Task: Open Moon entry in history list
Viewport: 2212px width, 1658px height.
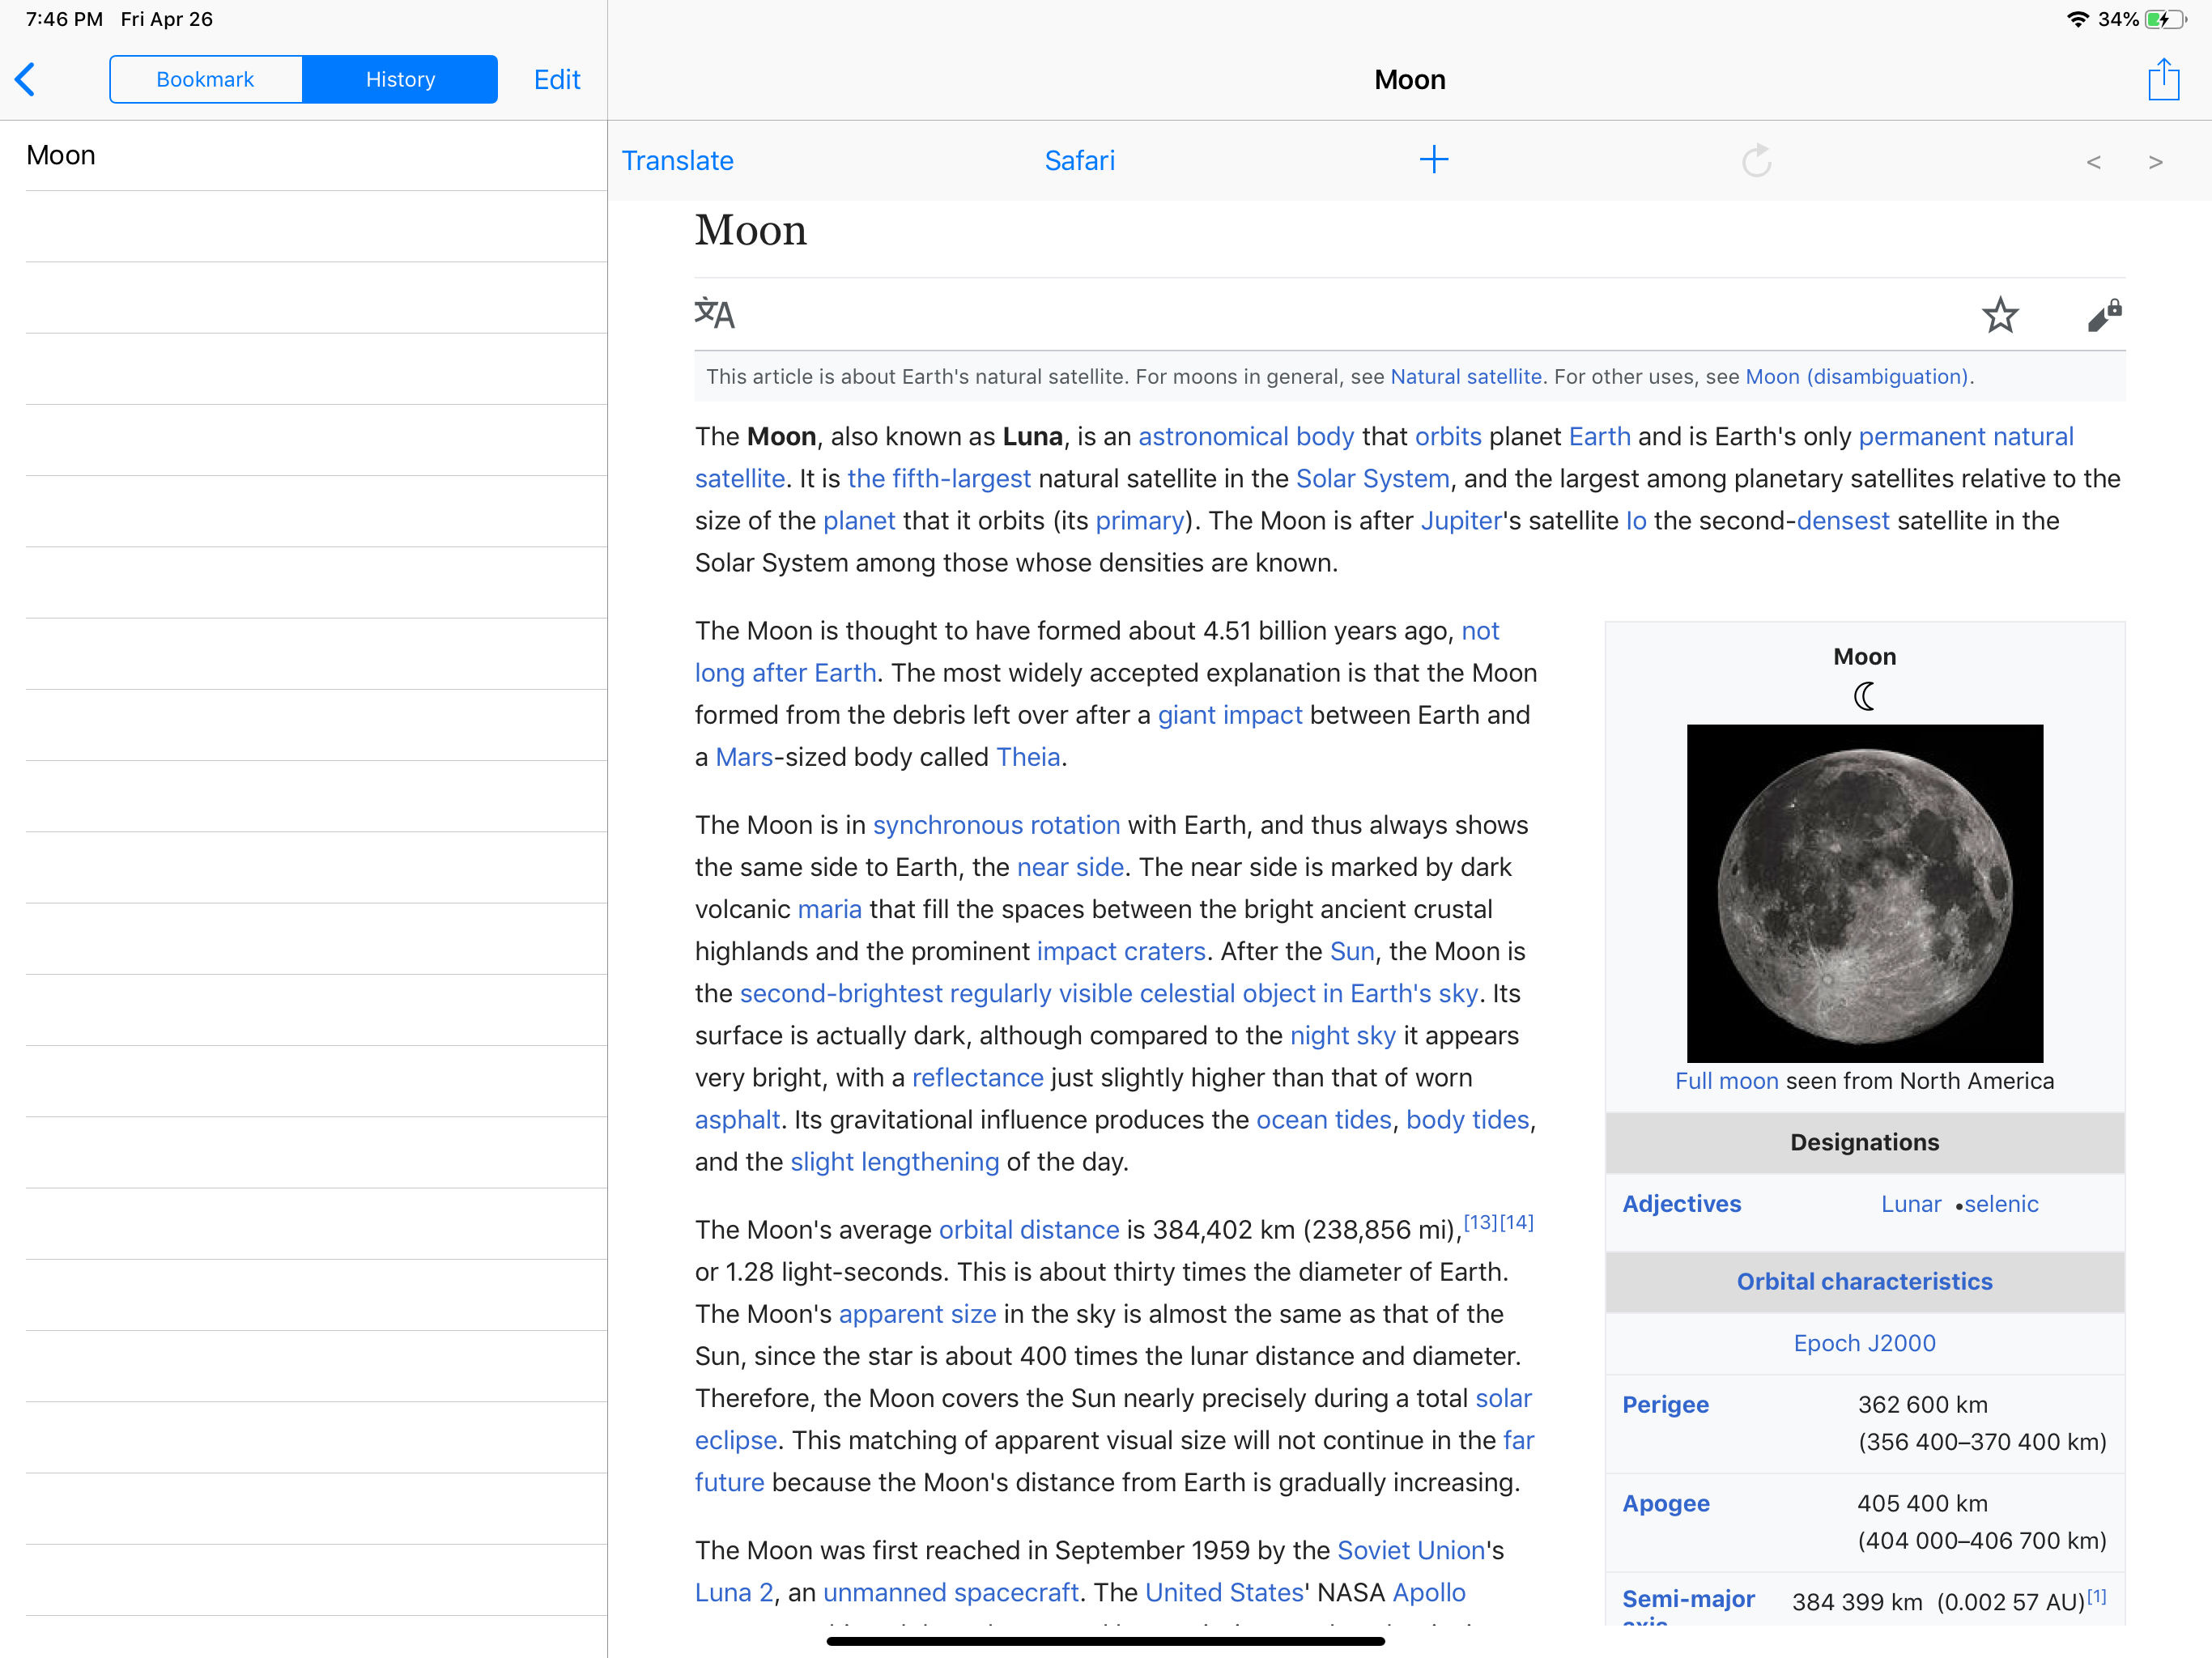Action: coord(316,155)
